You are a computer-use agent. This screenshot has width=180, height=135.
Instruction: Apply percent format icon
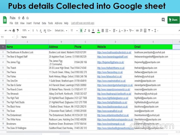[x=37, y=30]
